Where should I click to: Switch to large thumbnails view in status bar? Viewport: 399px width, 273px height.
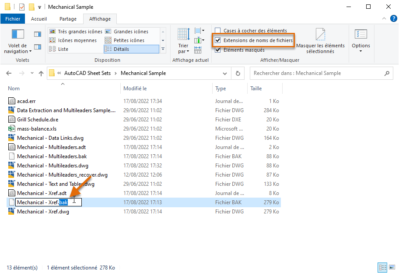[392, 267]
